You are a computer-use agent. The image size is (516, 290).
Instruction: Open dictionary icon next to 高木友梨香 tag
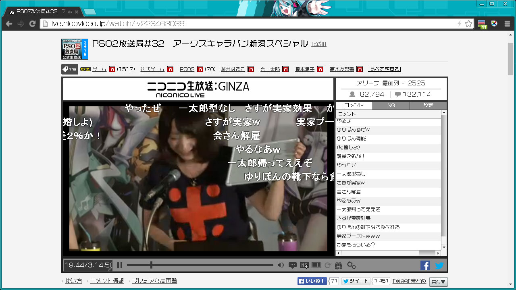360,69
